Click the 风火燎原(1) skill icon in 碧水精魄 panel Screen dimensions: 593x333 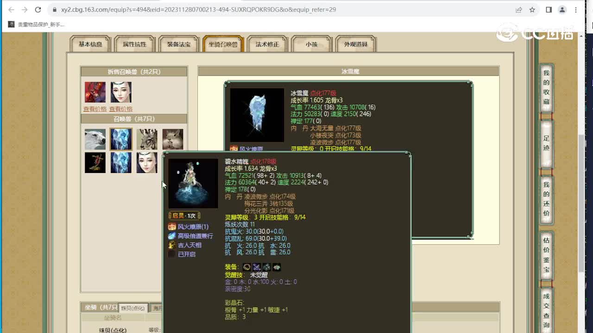(x=172, y=227)
